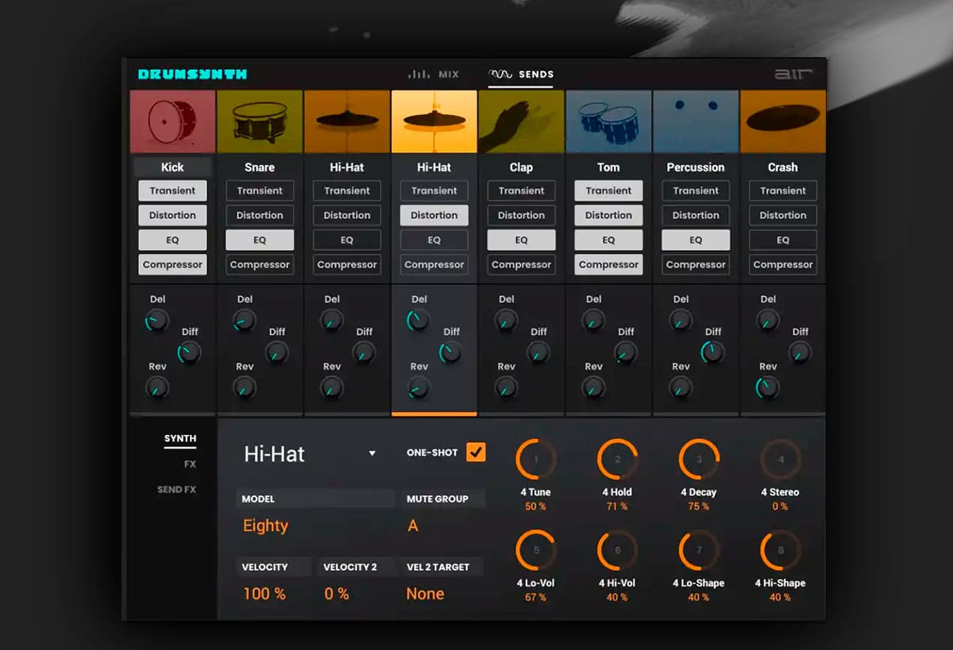This screenshot has width=953, height=650.
Task: Click the VELOCITY 2 value field
Action: click(337, 594)
